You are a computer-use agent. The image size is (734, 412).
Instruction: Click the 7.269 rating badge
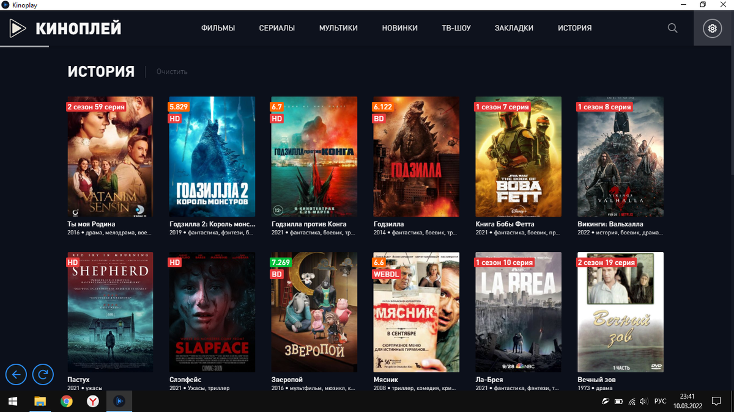click(281, 262)
